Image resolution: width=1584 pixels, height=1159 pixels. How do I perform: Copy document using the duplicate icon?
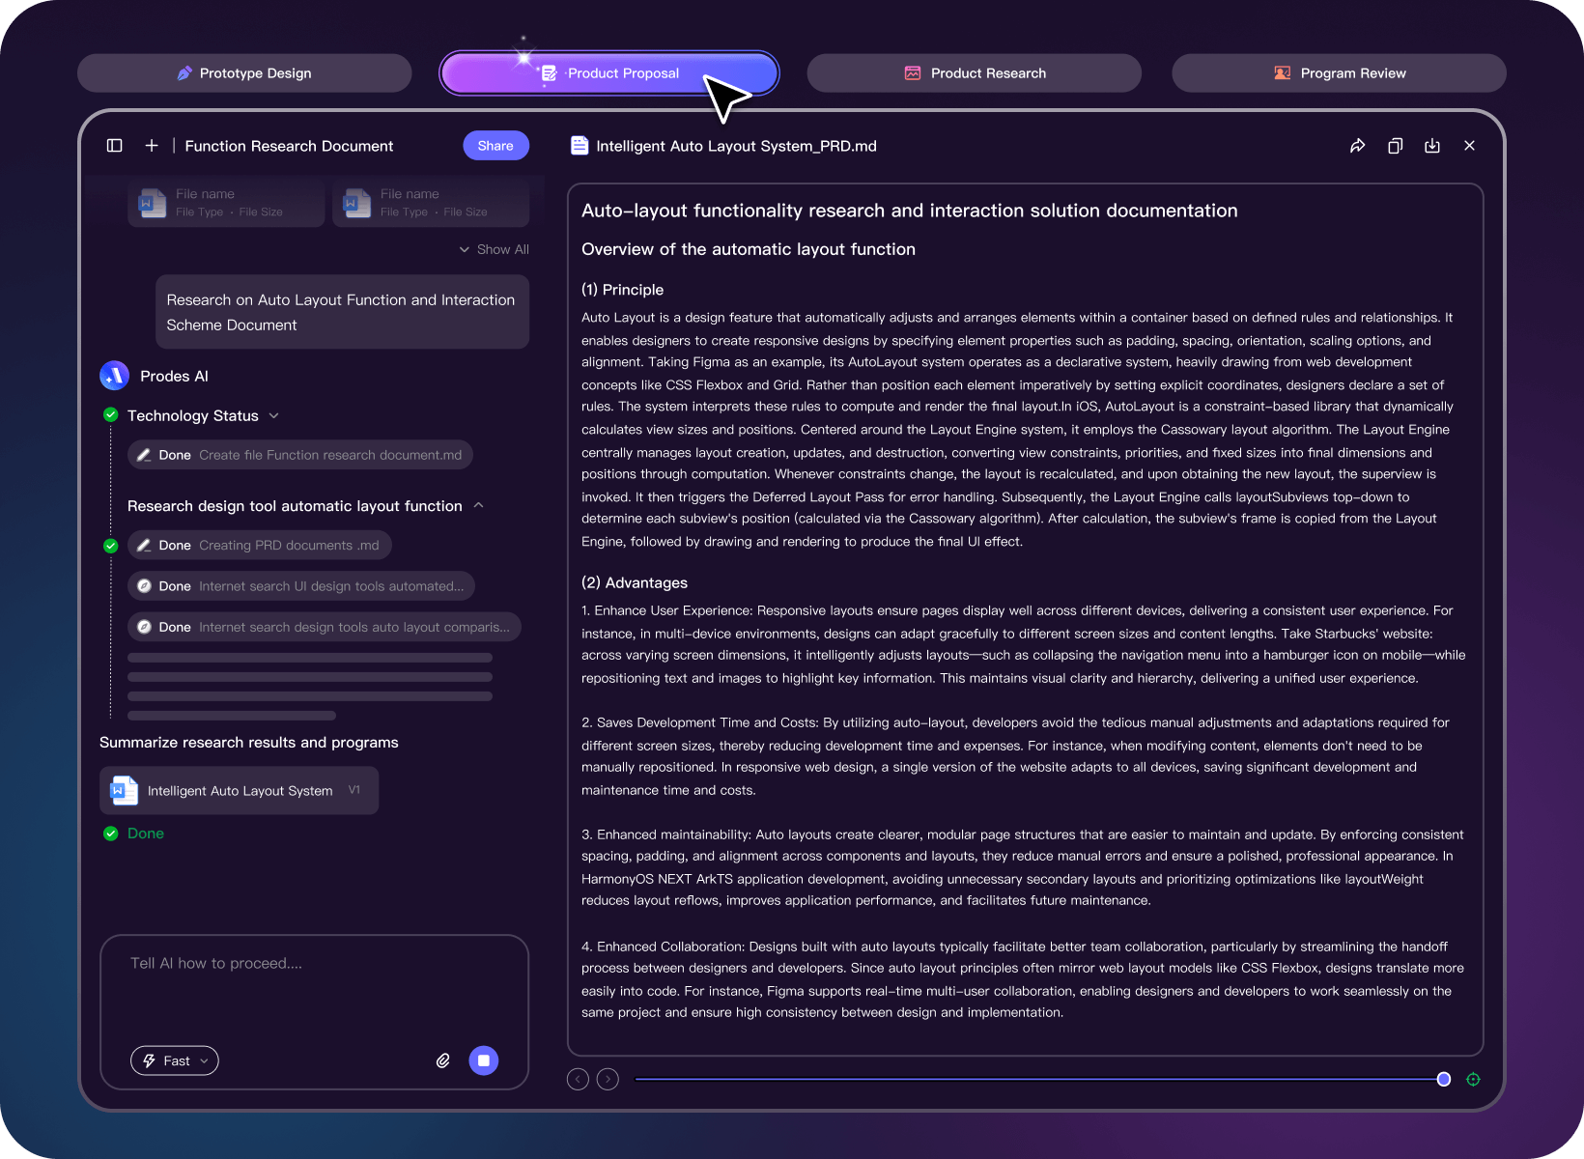pos(1395,146)
